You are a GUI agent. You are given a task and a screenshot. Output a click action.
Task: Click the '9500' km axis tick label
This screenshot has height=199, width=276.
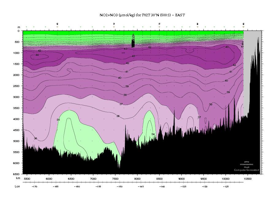click(204, 179)
